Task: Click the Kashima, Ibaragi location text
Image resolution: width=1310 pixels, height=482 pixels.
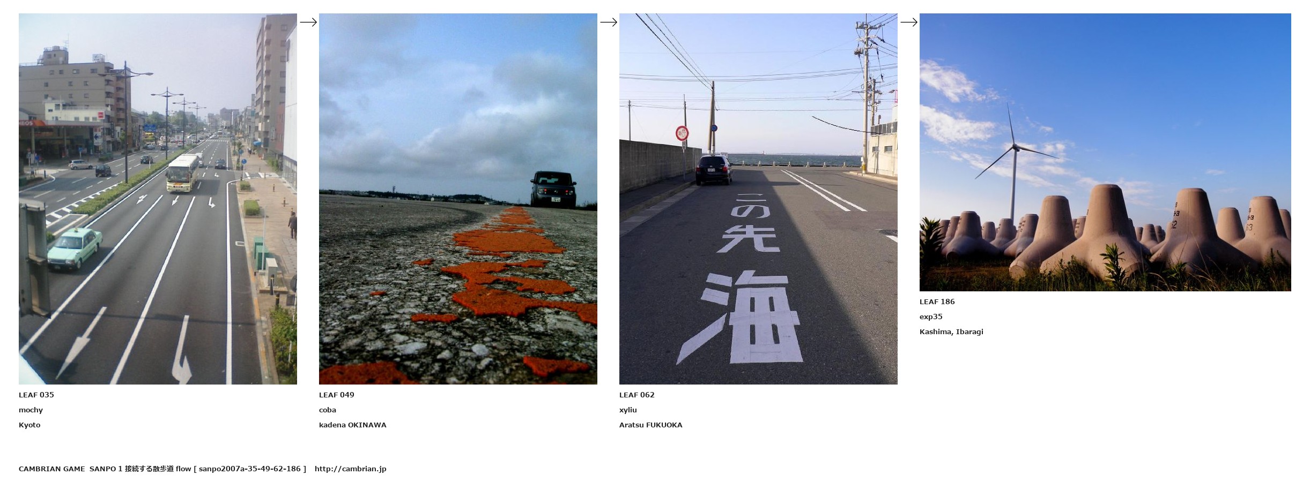Action: (951, 332)
